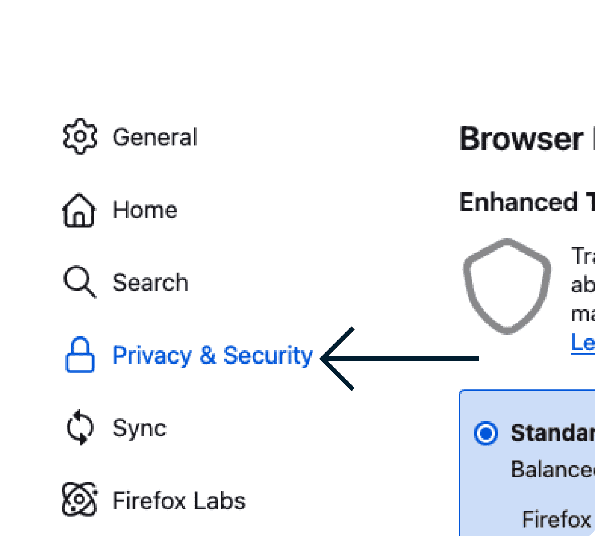The width and height of the screenshot is (595, 536).
Task: Click the Sync arrows icon
Action: (x=80, y=427)
